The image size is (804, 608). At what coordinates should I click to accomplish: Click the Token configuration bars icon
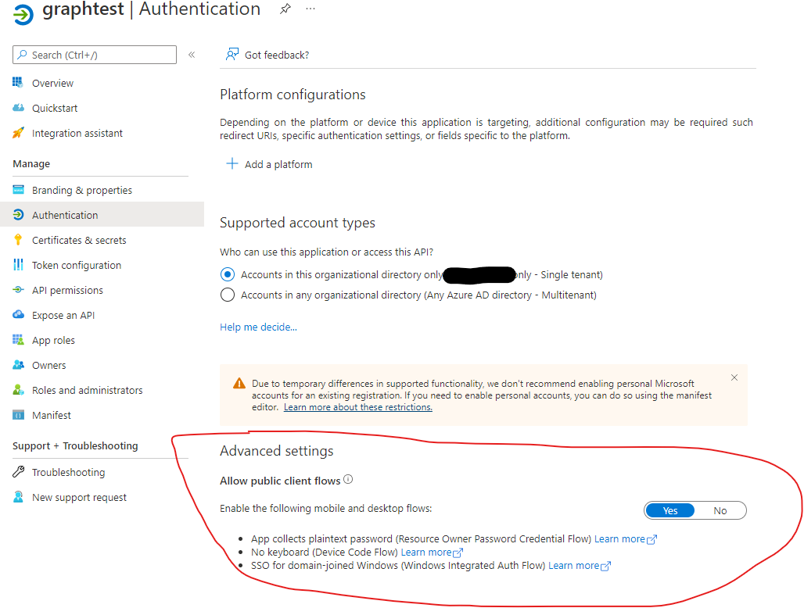click(18, 265)
